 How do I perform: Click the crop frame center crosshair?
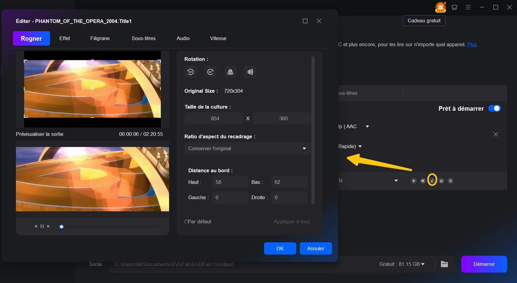pos(92,89)
